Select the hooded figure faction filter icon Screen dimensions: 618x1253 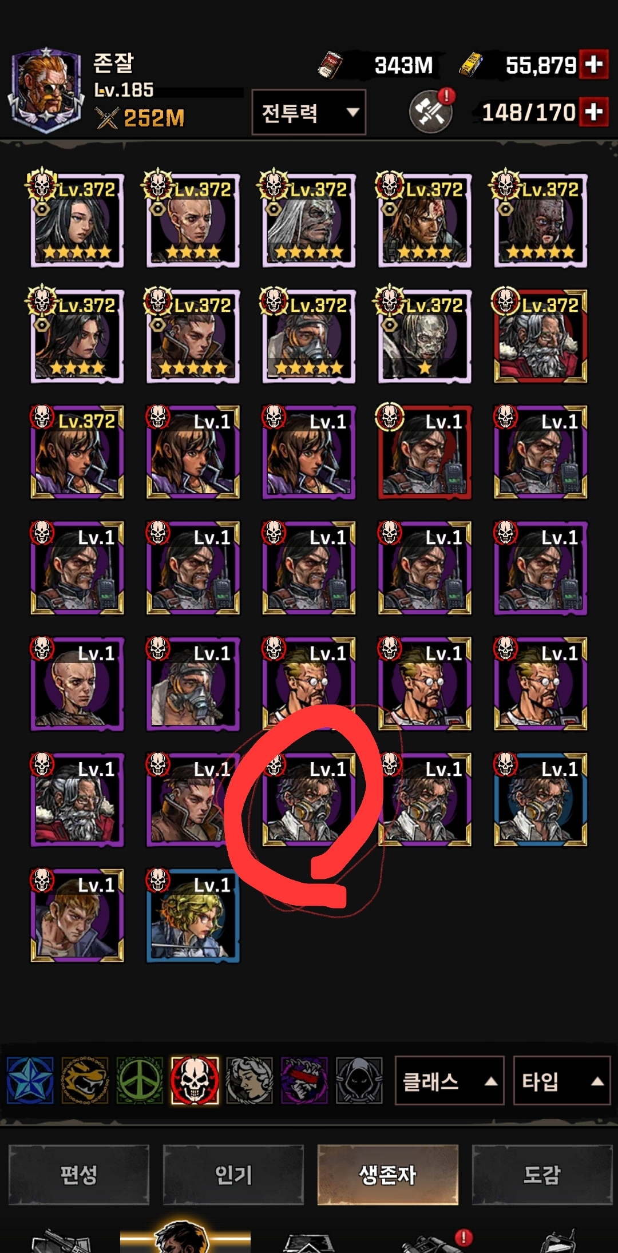pyautogui.click(x=359, y=1080)
